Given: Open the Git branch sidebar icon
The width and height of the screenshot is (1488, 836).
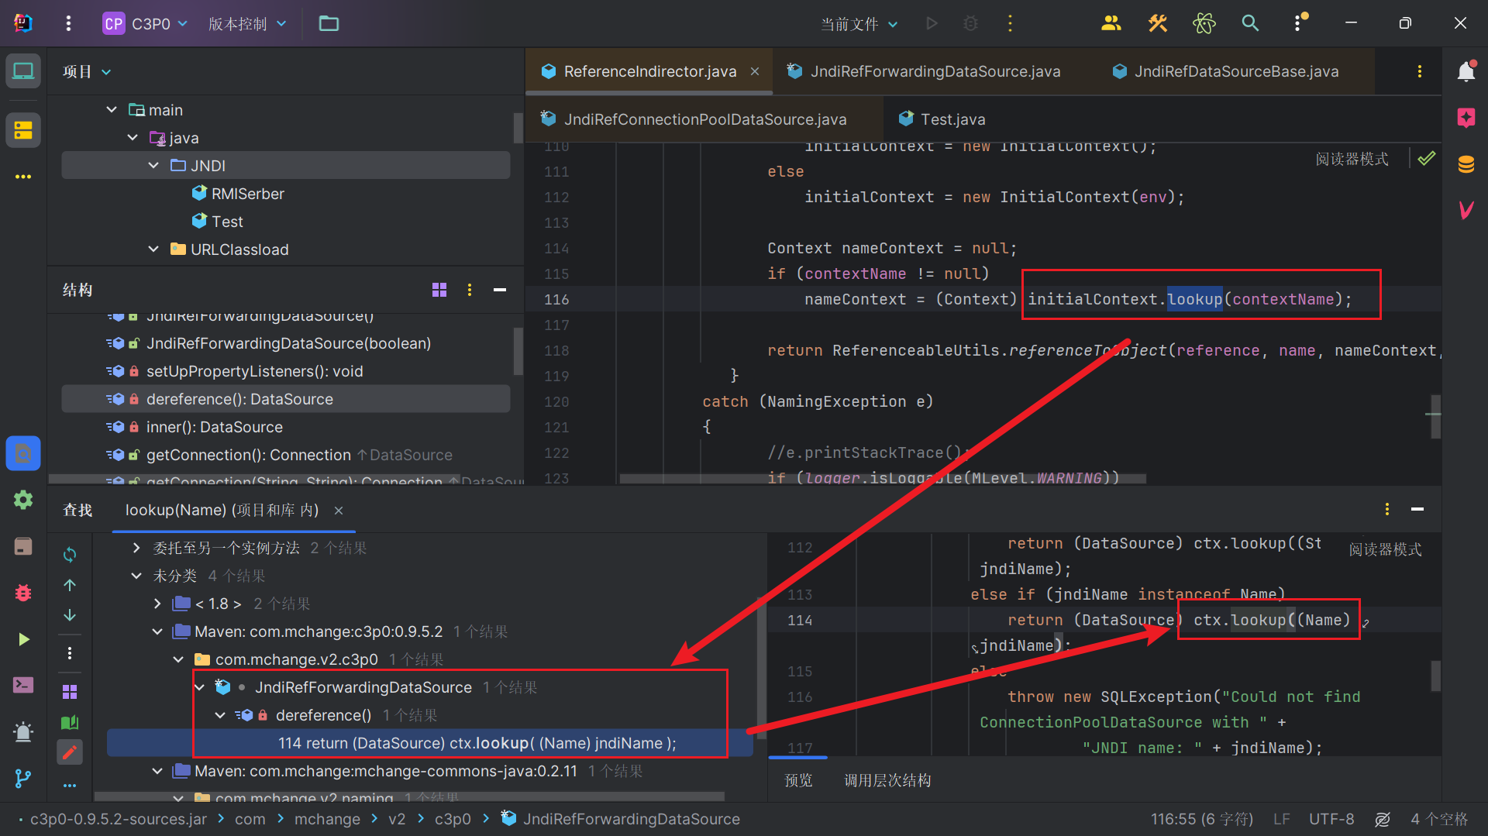Looking at the screenshot, I should (23, 778).
